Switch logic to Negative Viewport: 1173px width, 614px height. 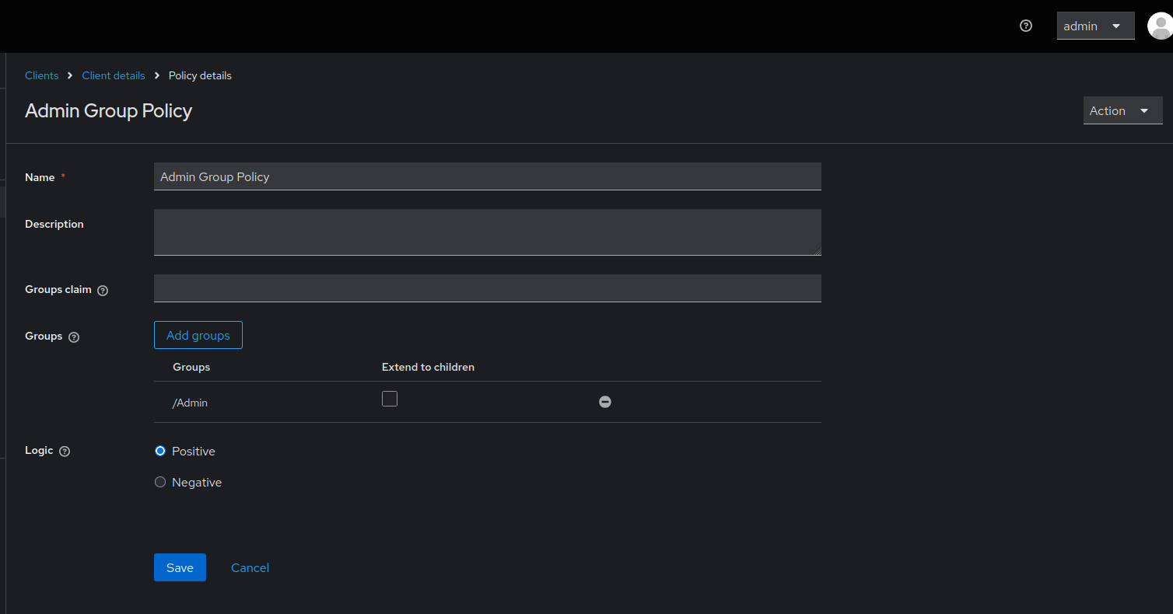point(159,481)
